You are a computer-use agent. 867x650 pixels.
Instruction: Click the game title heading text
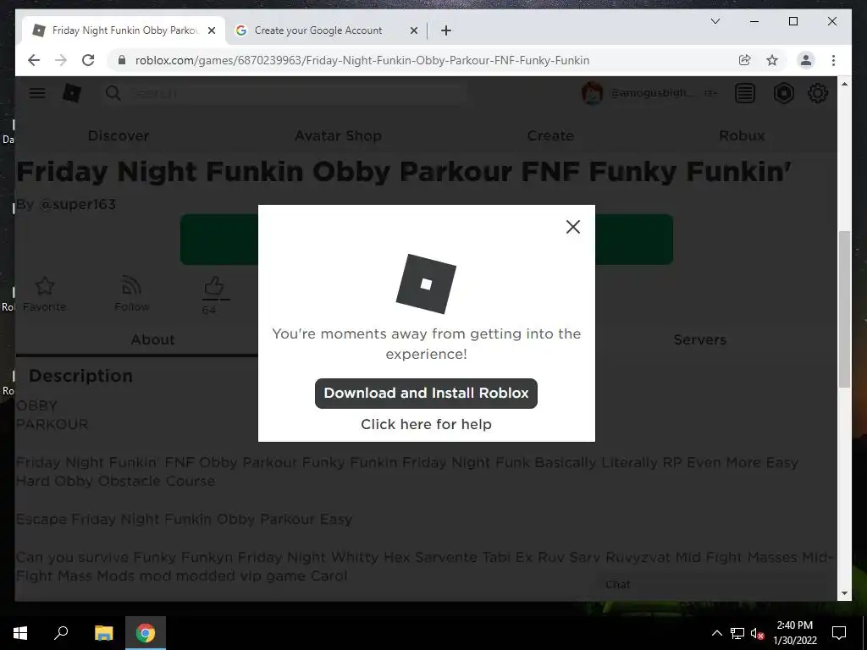click(x=404, y=171)
